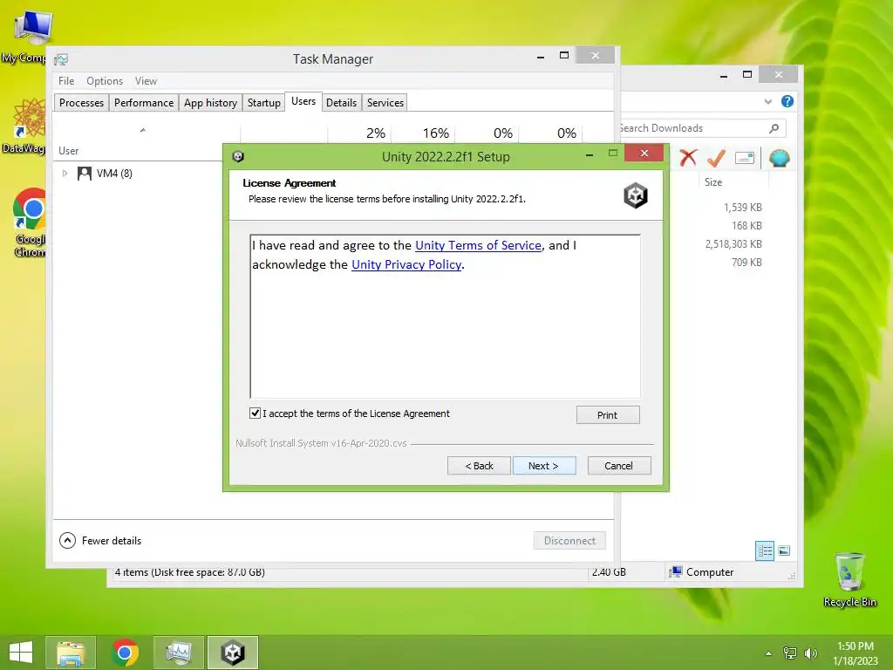Click the Unity logo in setup header
The height and width of the screenshot is (670, 893).
(x=636, y=195)
